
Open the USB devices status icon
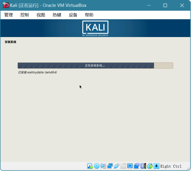pyautogui.click(x=117, y=166)
